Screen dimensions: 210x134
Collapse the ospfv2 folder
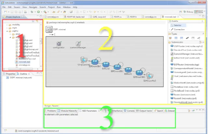pos(7,31)
